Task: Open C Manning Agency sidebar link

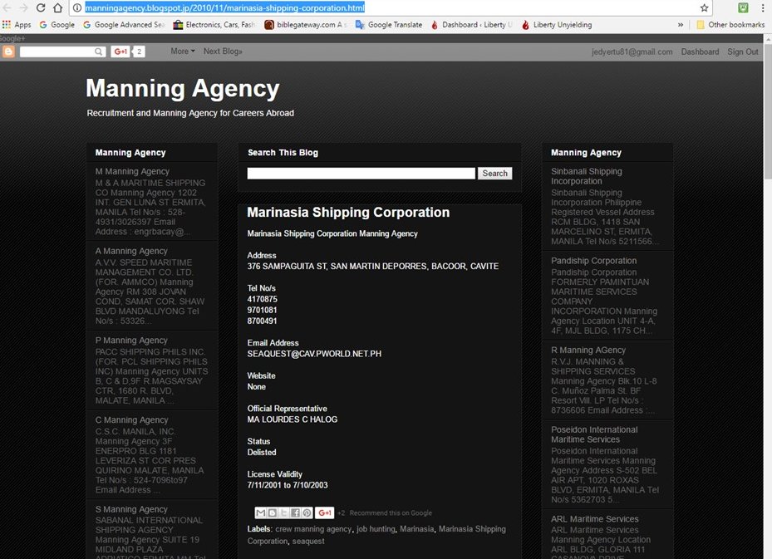Action: [132, 420]
